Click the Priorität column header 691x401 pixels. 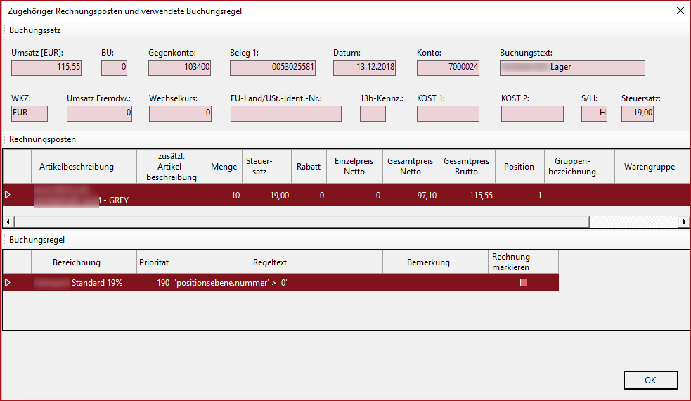pyautogui.click(x=154, y=262)
